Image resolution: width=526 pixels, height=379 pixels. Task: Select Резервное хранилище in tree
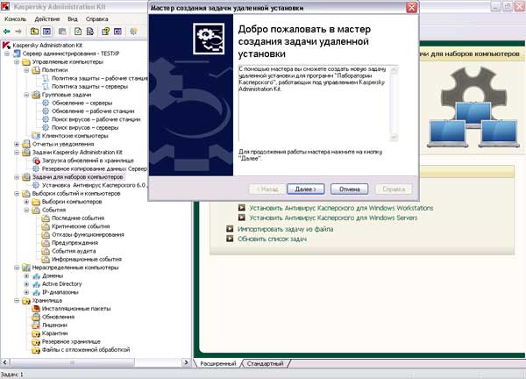click(x=71, y=341)
